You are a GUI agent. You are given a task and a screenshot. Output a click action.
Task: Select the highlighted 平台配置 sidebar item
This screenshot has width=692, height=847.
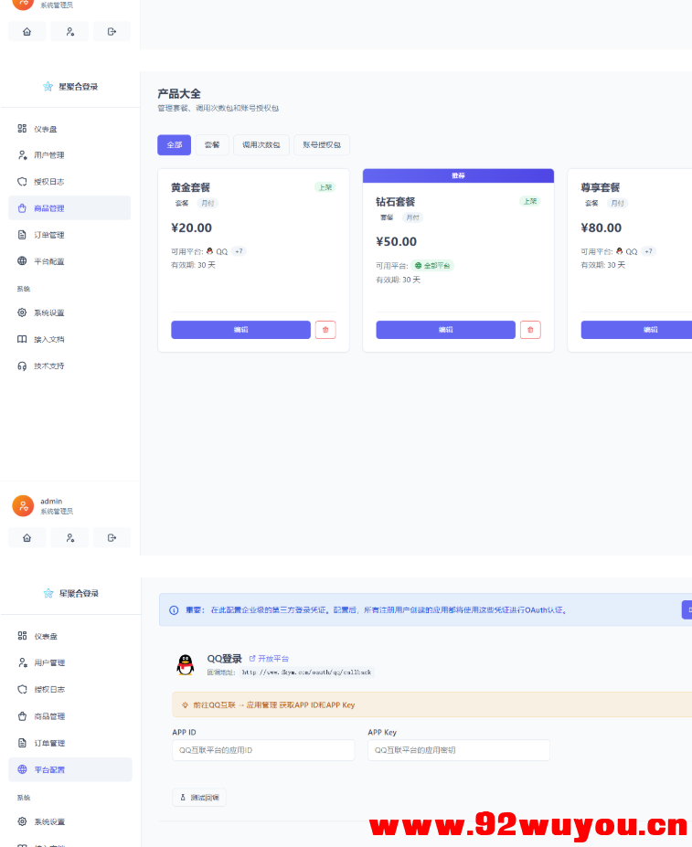(x=69, y=769)
